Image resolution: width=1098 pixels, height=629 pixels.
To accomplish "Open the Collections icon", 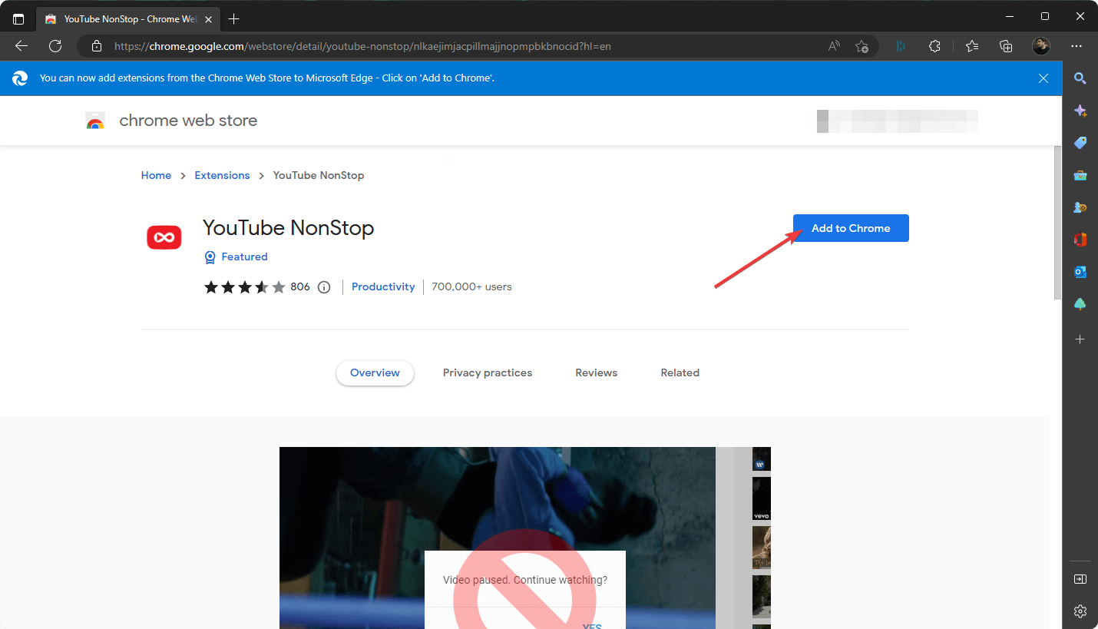I will 1006,46.
